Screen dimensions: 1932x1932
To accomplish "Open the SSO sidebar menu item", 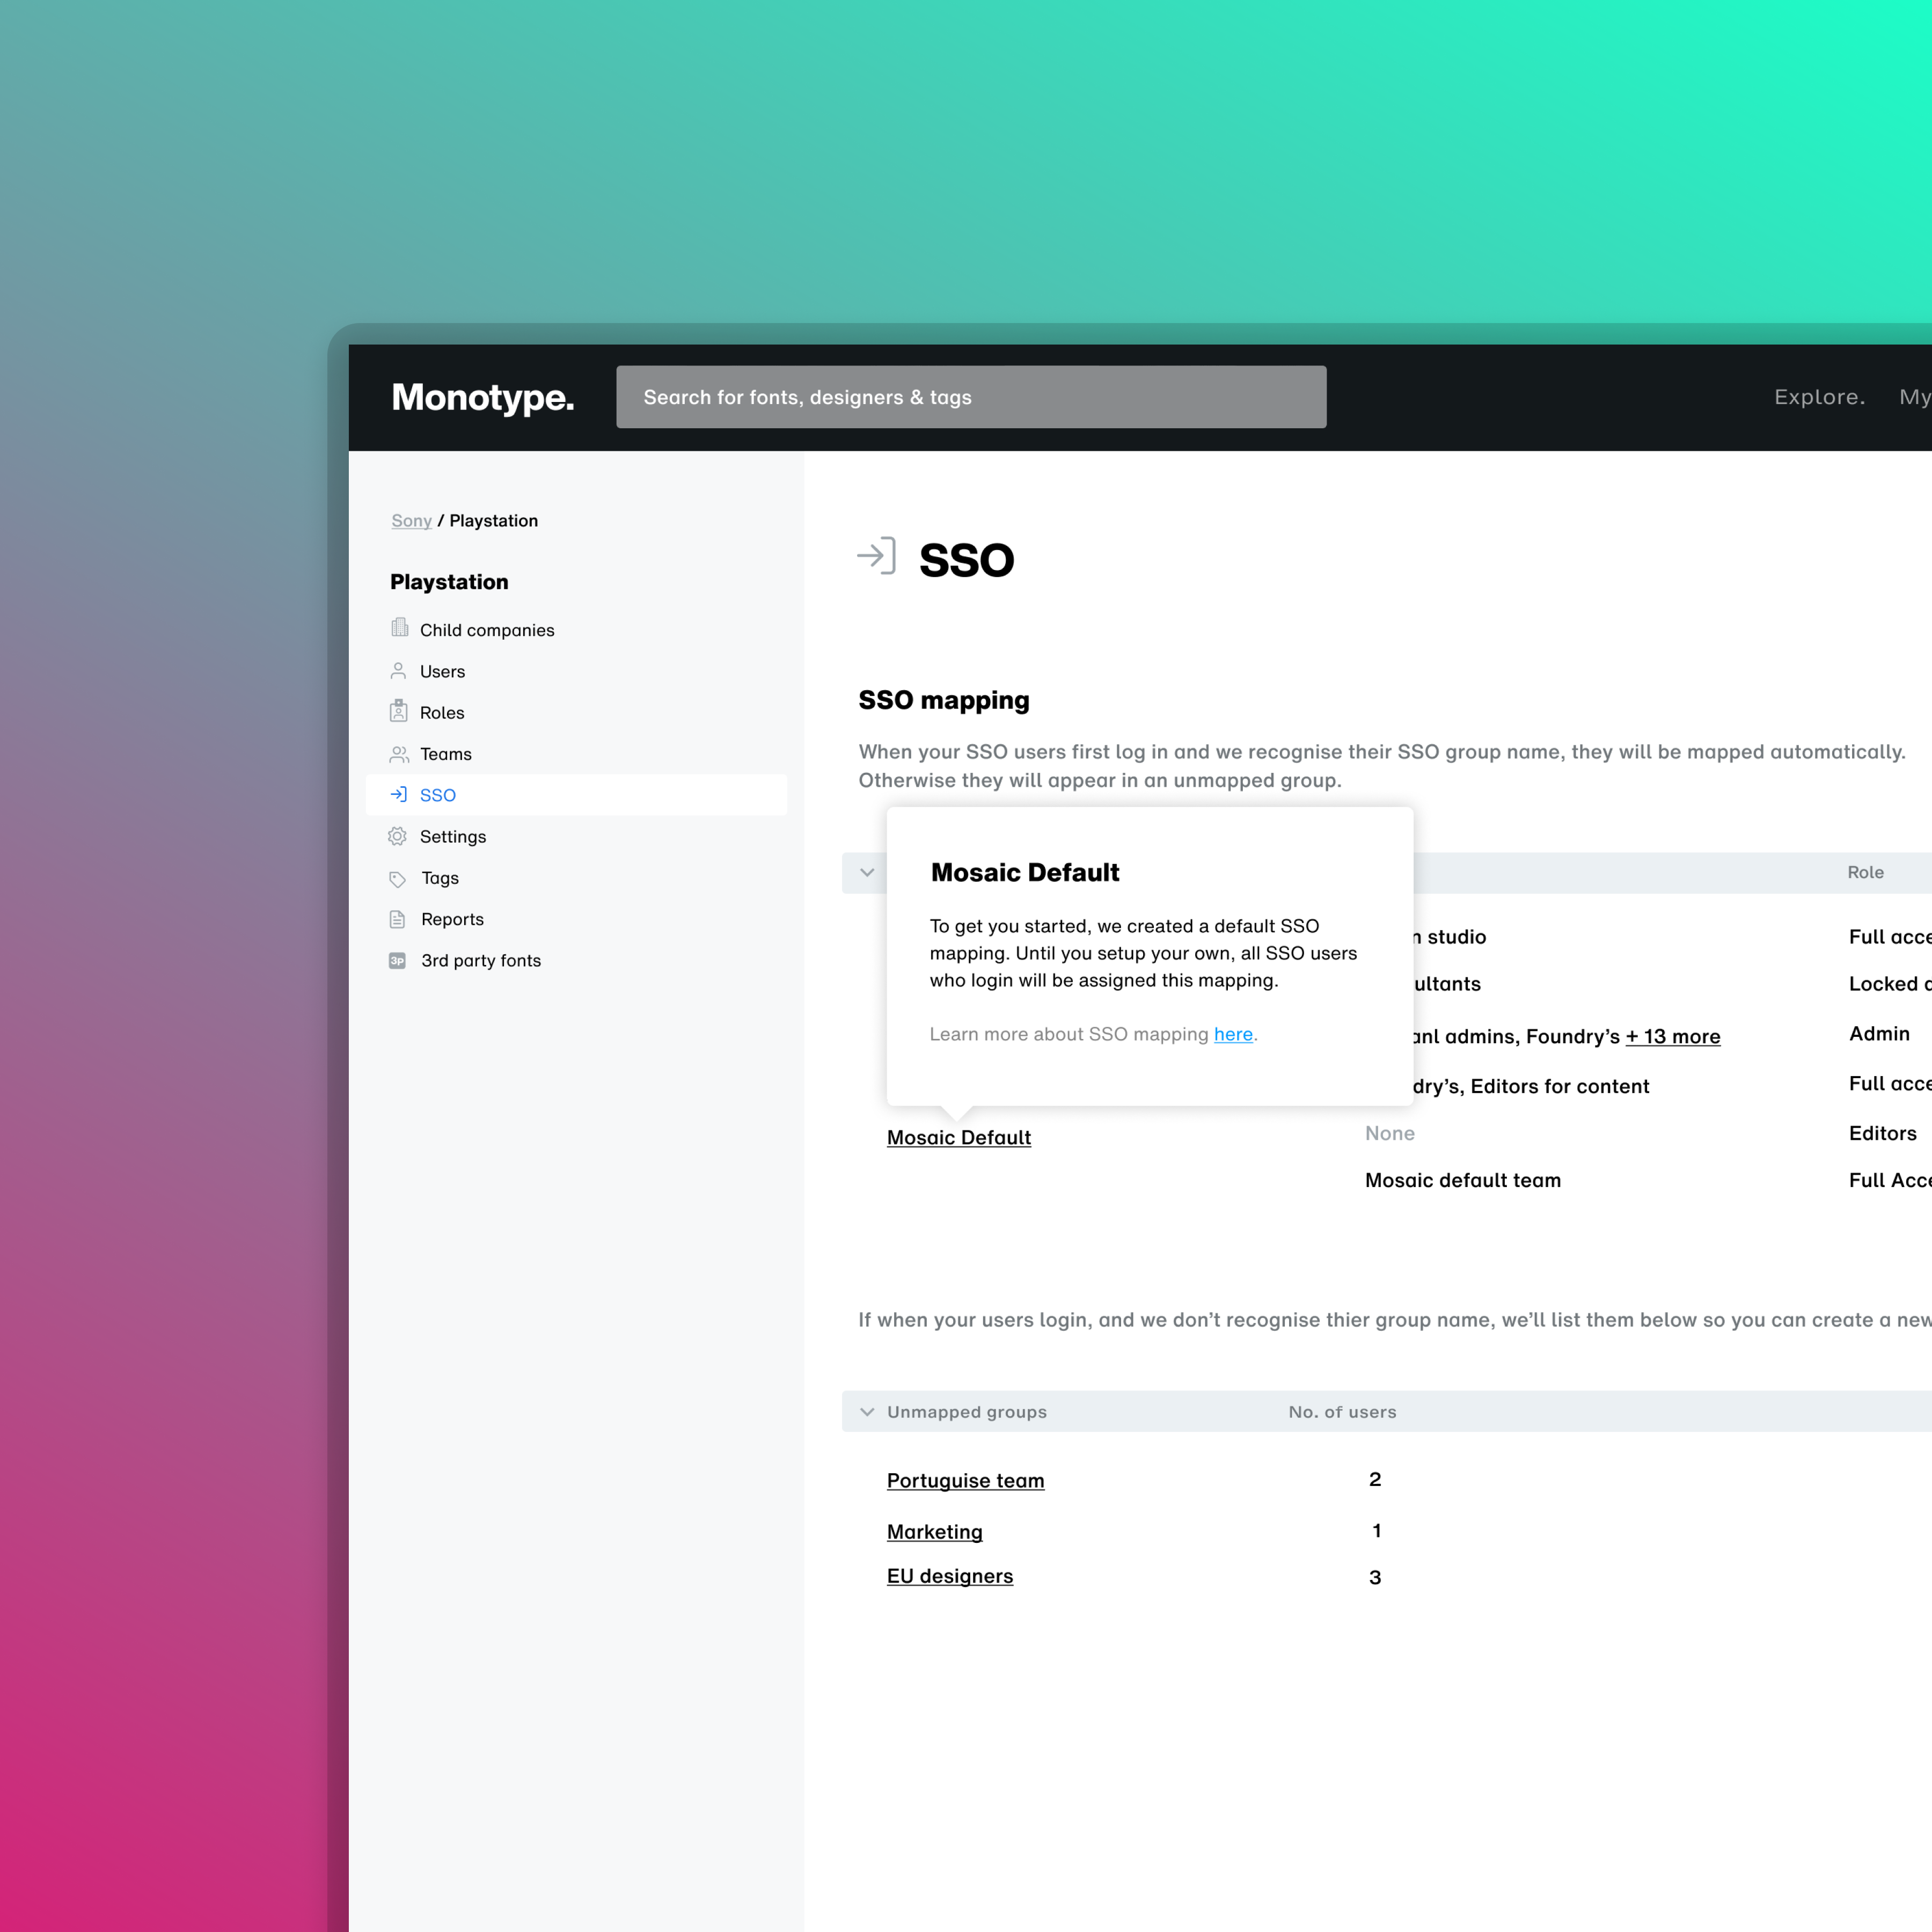I will 437,795.
